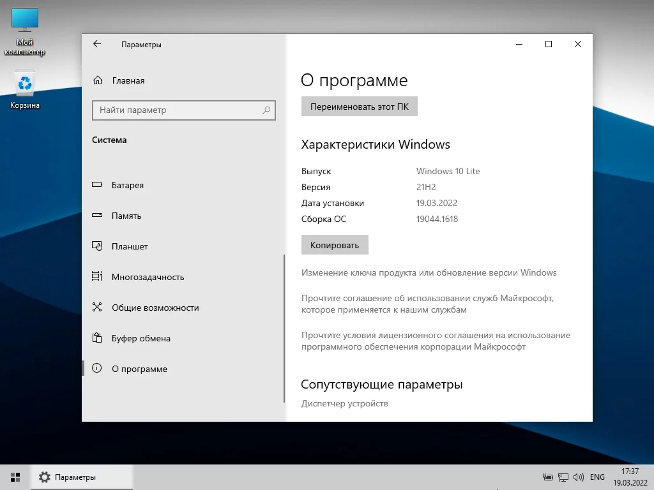Screen dimensions: 654x490
Task: Click the battery power tray icon
Action: (x=547, y=477)
